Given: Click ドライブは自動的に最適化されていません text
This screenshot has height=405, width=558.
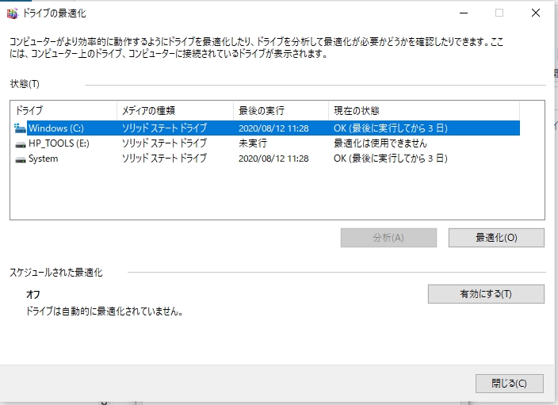Looking at the screenshot, I should coord(105,311).
